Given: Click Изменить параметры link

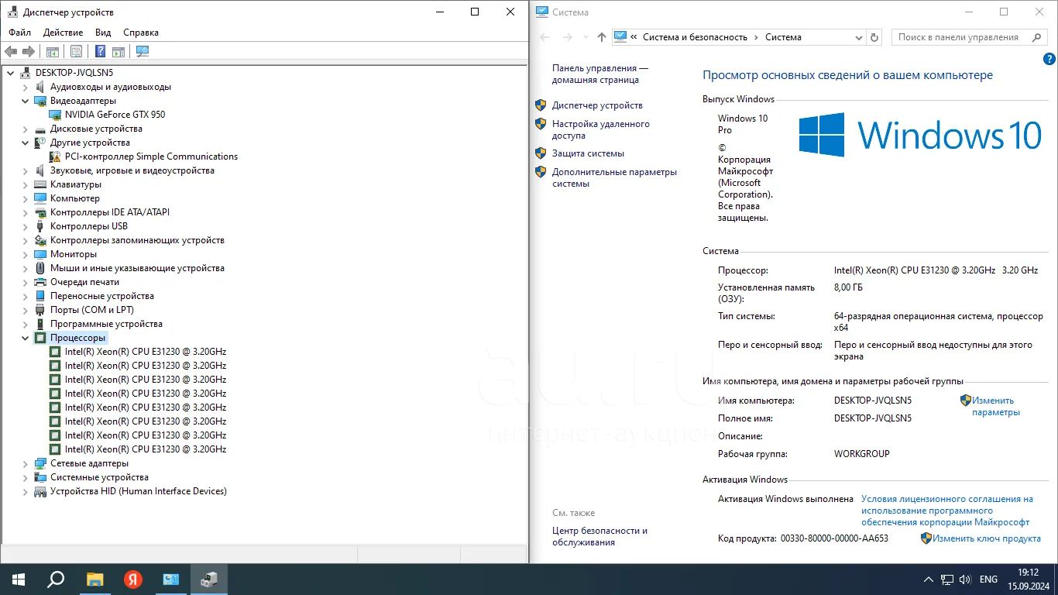Looking at the screenshot, I should click(996, 407).
